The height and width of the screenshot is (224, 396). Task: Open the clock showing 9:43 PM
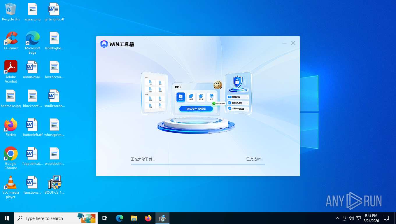click(x=371, y=218)
